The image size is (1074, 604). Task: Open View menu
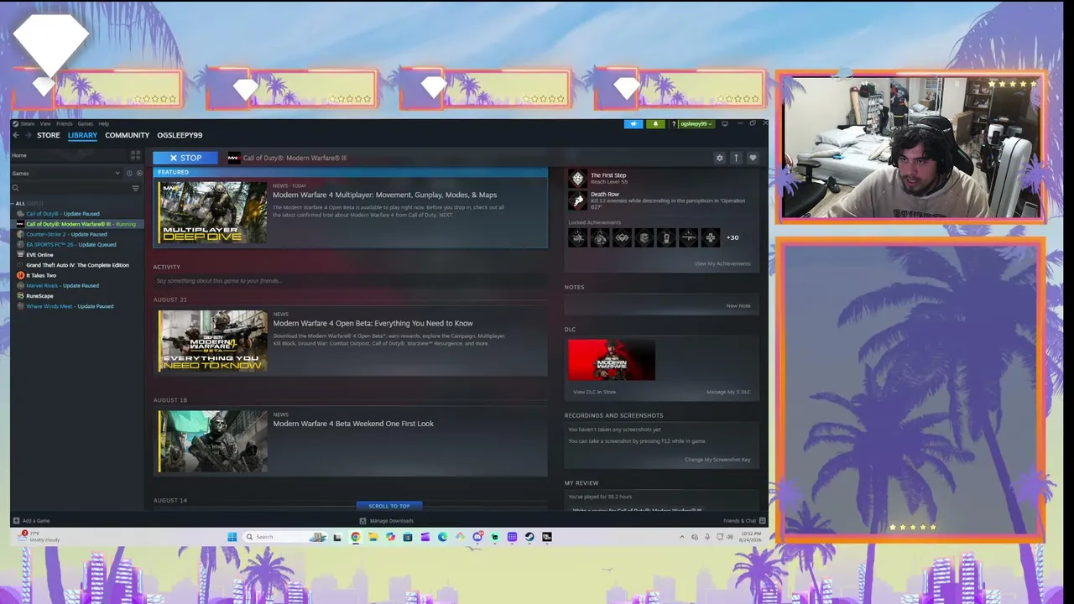44,123
